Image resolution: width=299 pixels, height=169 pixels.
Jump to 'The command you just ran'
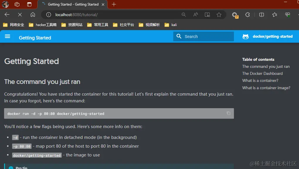(x=266, y=67)
